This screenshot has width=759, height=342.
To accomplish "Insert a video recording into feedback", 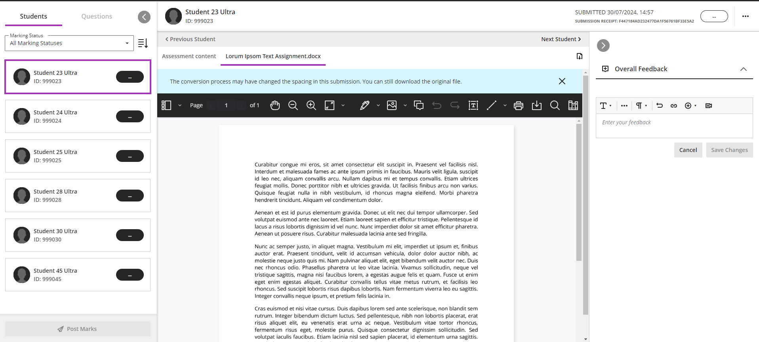I will point(709,106).
